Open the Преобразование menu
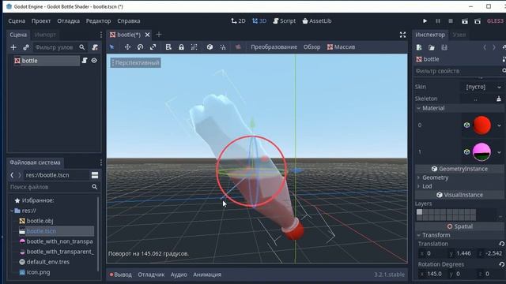Viewport: 506px width, 284px height. 274,47
